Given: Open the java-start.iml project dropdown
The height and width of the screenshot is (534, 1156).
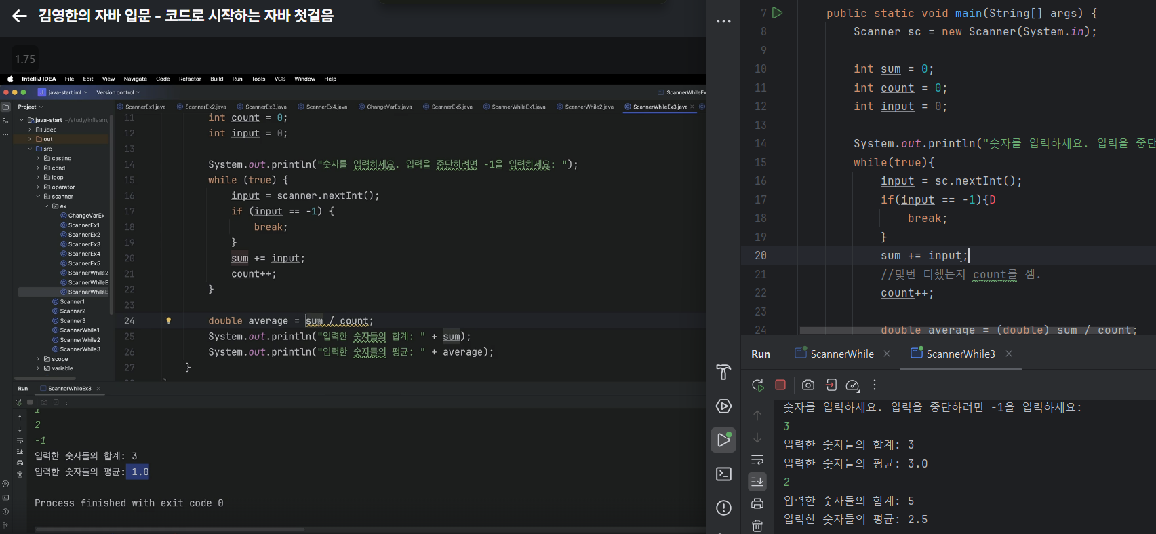Looking at the screenshot, I should [63, 92].
